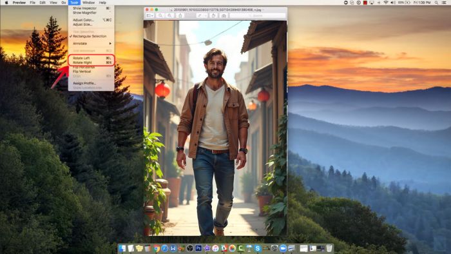Open the sidebar view dropdown in Preview toolbar
451x254 pixels.
click(x=150, y=15)
